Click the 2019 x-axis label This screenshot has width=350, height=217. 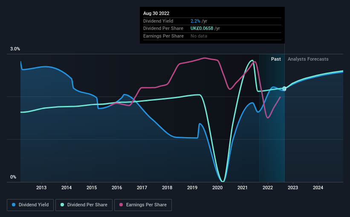(192, 188)
